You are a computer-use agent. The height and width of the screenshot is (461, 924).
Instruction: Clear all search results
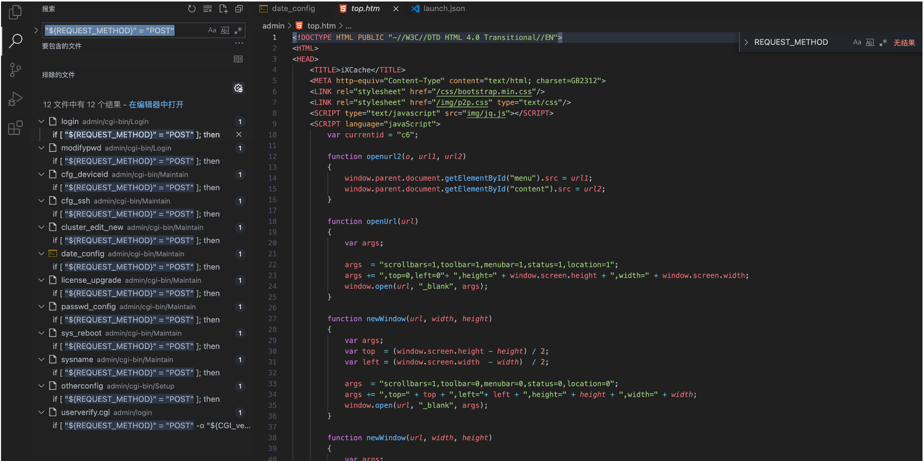point(207,9)
